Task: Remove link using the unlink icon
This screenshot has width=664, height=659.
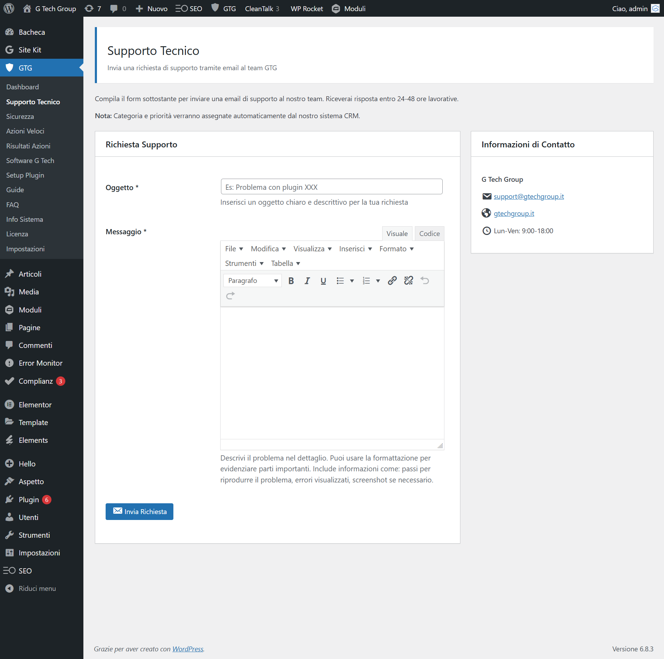Action: [409, 280]
